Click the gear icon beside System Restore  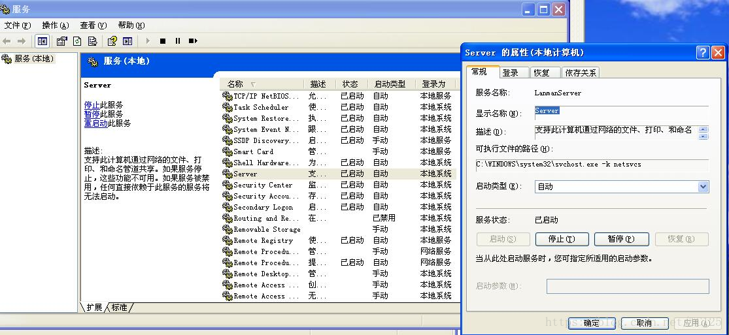tap(228, 118)
